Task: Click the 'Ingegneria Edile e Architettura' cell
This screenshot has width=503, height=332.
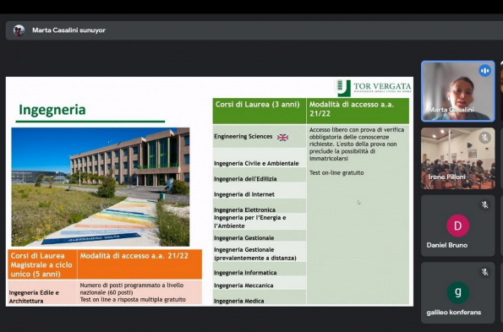Action: click(x=42, y=292)
